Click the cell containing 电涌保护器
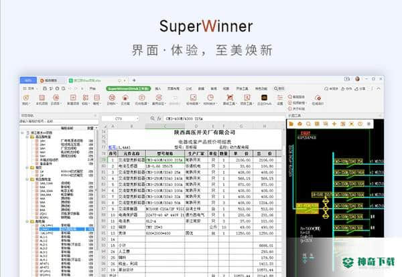 [x=131, y=215]
